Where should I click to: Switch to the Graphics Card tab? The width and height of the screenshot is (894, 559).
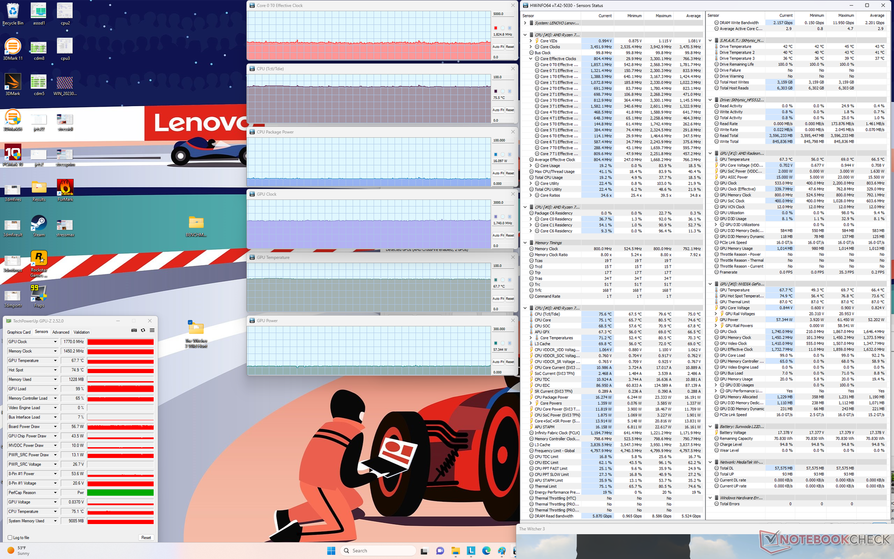click(x=19, y=332)
